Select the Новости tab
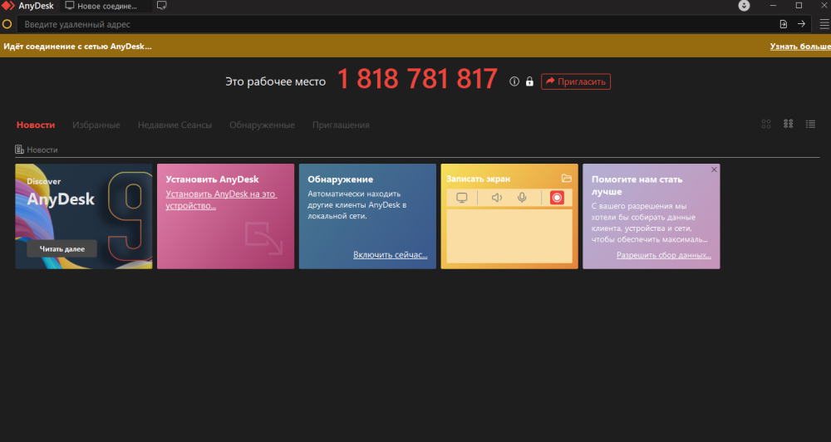The width and height of the screenshot is (831, 442). coord(36,125)
